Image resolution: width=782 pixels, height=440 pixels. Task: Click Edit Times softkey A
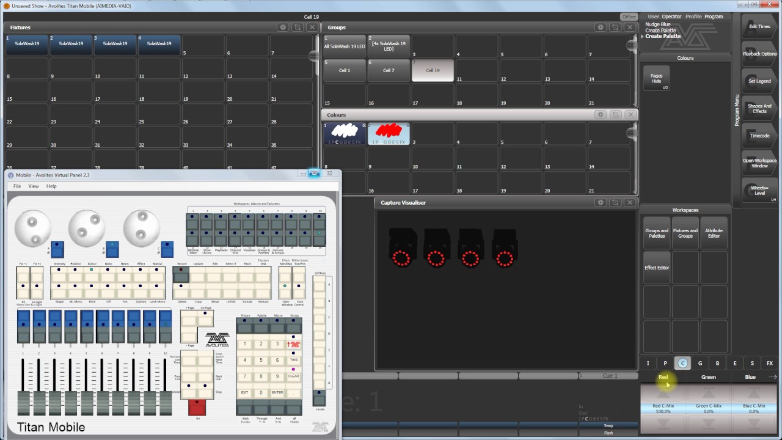point(759,26)
